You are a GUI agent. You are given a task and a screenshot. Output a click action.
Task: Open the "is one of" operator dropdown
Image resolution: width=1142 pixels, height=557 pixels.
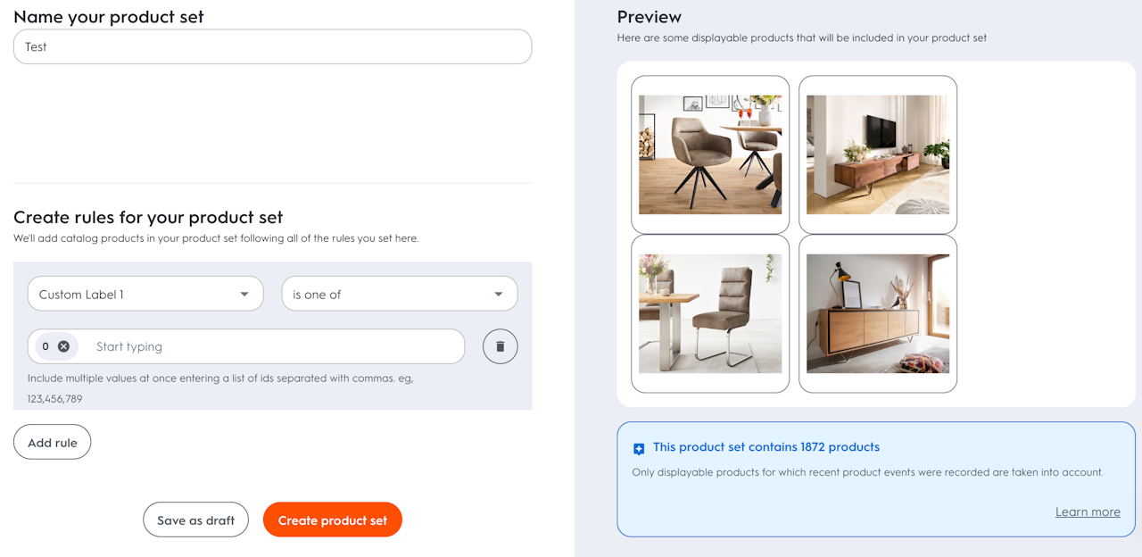(399, 294)
